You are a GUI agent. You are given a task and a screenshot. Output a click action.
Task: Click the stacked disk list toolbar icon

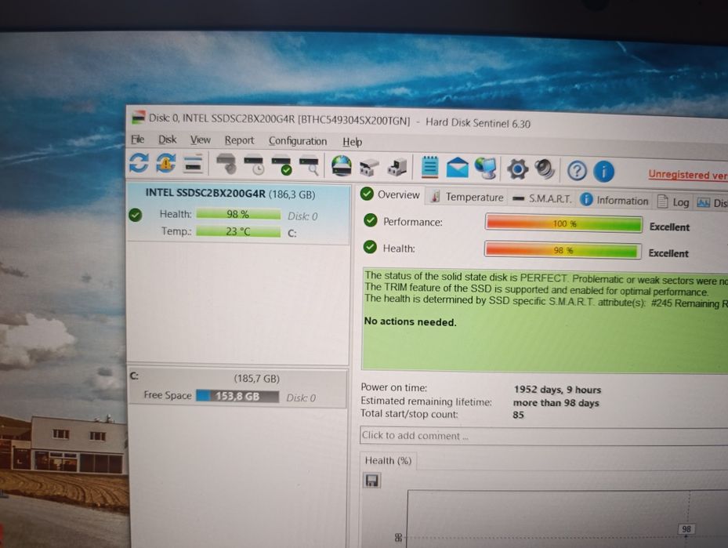(x=193, y=164)
